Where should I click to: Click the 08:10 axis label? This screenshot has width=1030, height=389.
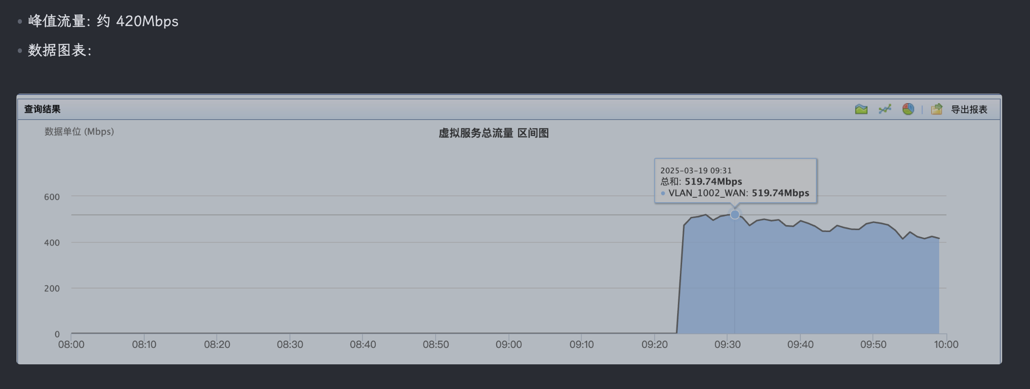pos(144,345)
